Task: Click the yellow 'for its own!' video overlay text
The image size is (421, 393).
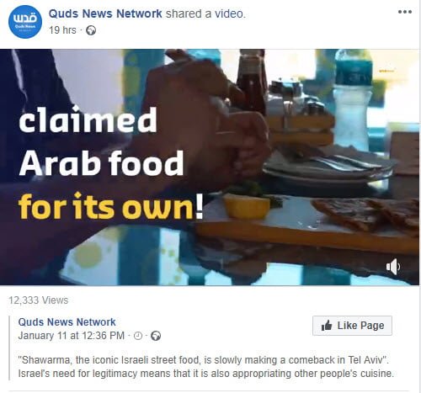Action: (111, 206)
